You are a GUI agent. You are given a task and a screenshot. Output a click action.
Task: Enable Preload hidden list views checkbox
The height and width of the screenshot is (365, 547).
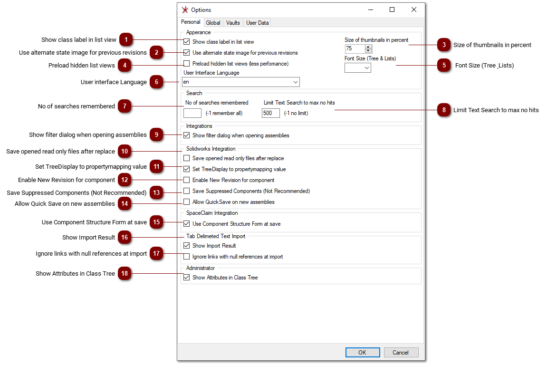click(x=187, y=64)
